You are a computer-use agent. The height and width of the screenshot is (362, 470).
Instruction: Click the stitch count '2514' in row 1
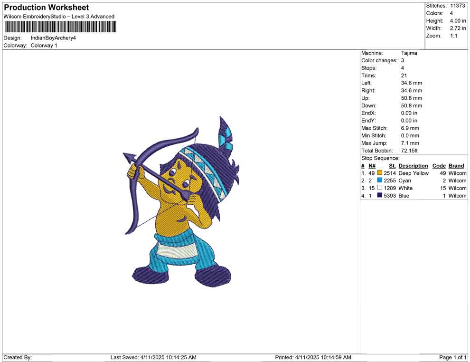[x=390, y=173]
